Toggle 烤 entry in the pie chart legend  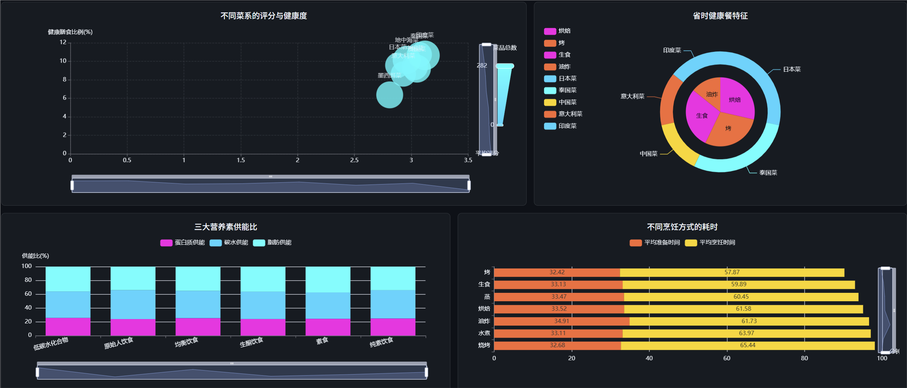point(554,43)
